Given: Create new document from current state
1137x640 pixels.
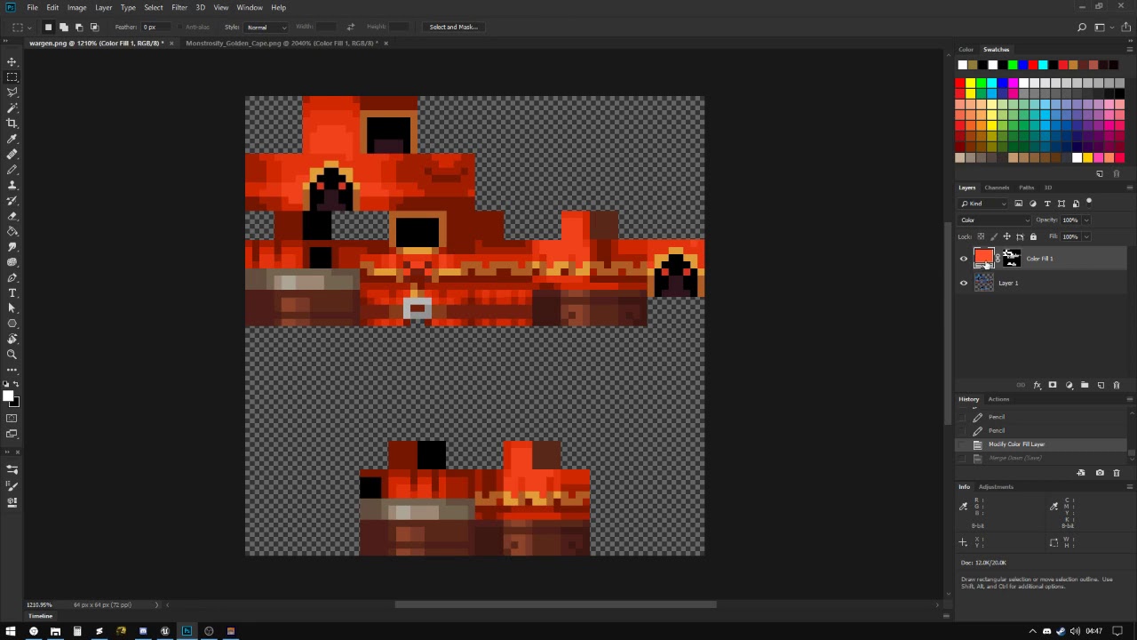Looking at the screenshot, I should tap(1081, 473).
